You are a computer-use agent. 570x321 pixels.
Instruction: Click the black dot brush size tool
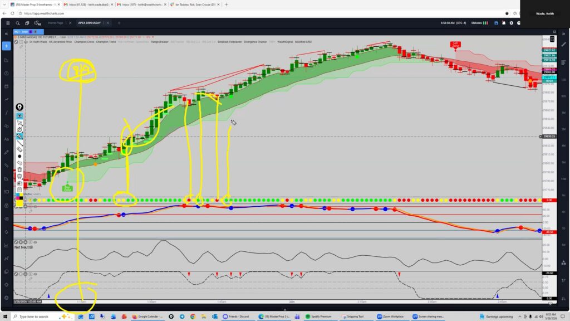(19, 156)
